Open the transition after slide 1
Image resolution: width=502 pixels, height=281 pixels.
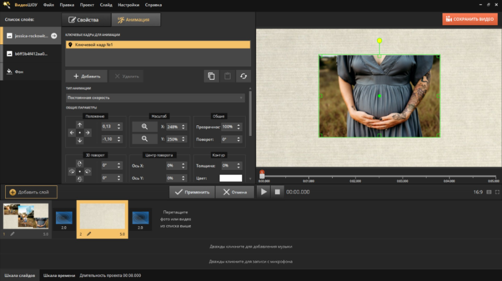[64, 217]
